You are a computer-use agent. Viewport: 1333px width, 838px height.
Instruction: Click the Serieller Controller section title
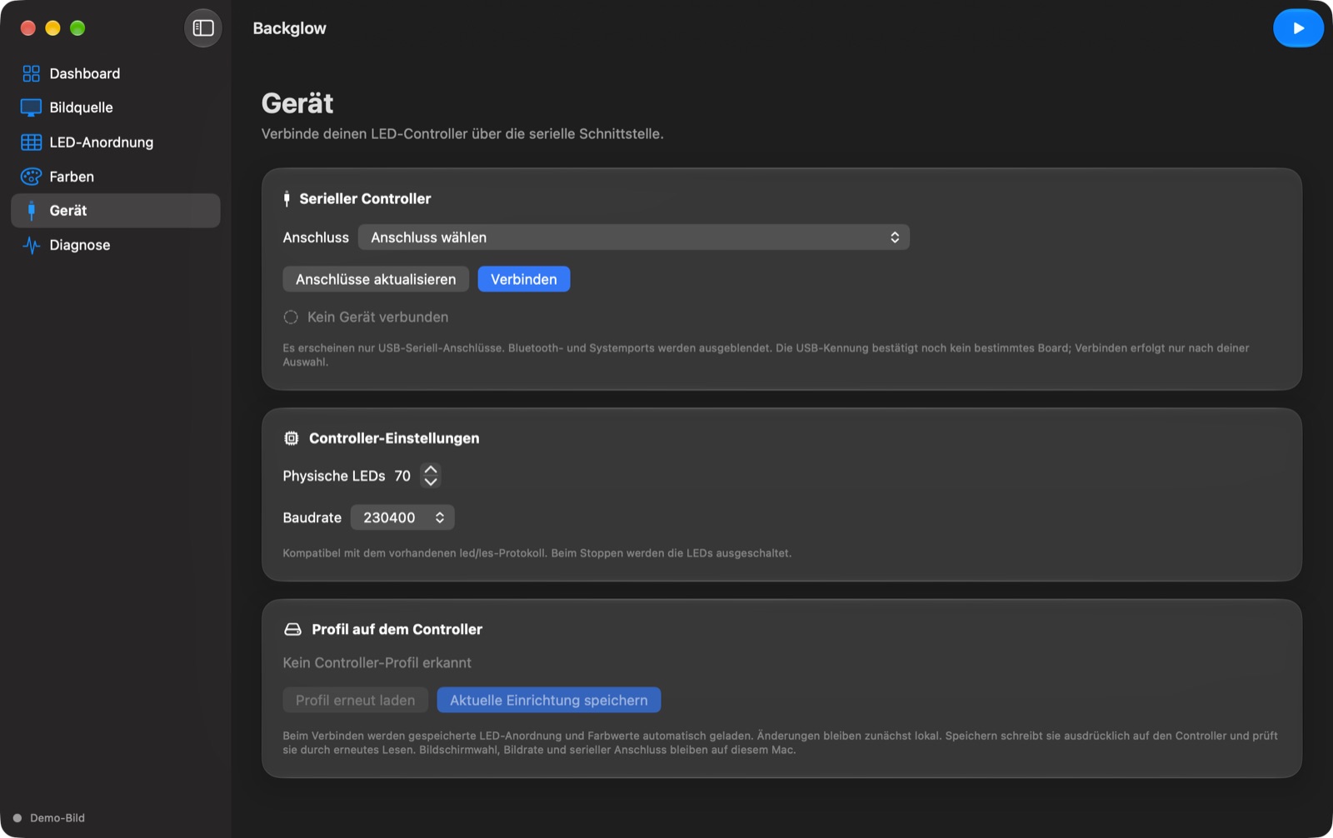click(x=365, y=198)
